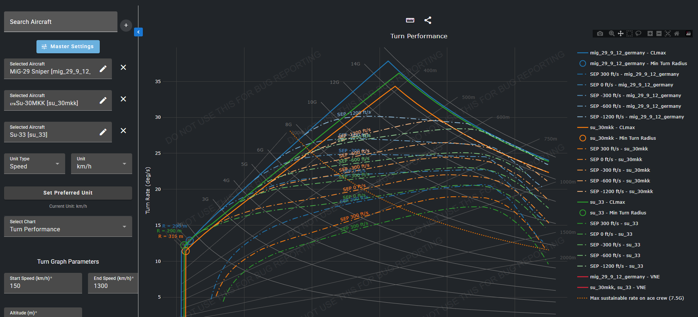
Task: Edit the MiG-29 Sniper aircraft entry
Action: click(x=103, y=69)
